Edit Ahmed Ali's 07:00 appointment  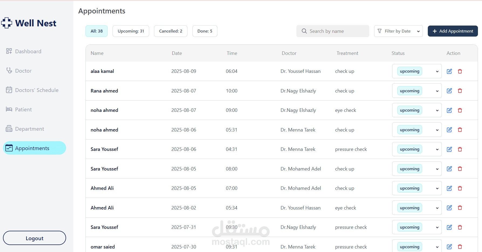449,188
